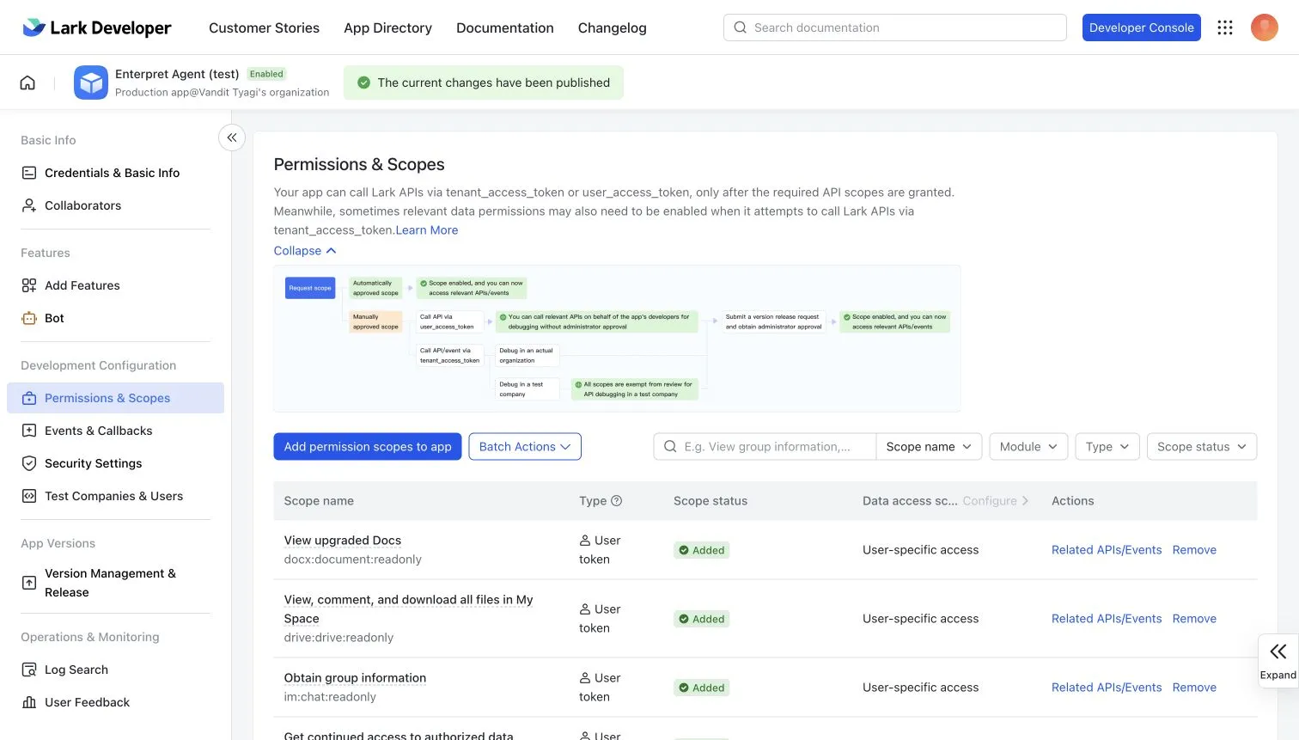The width and height of the screenshot is (1299, 740).
Task: Select Permissions & Scopes in the sidebar
Action: pyautogui.click(x=115, y=398)
